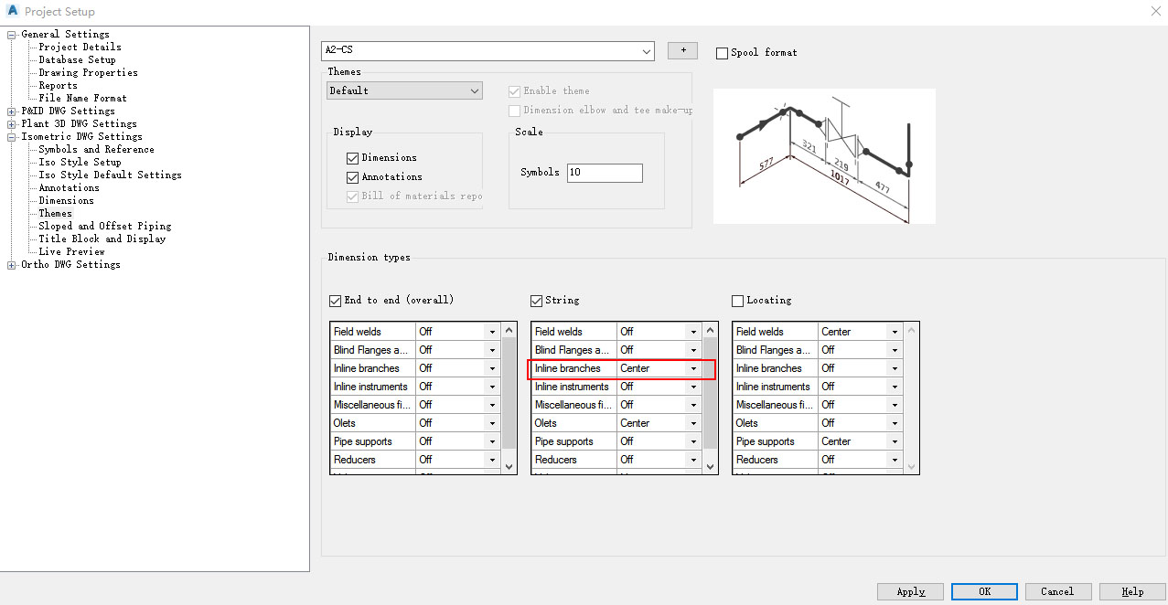
Task: Select Iso Style Setup tree item
Action: (x=80, y=163)
